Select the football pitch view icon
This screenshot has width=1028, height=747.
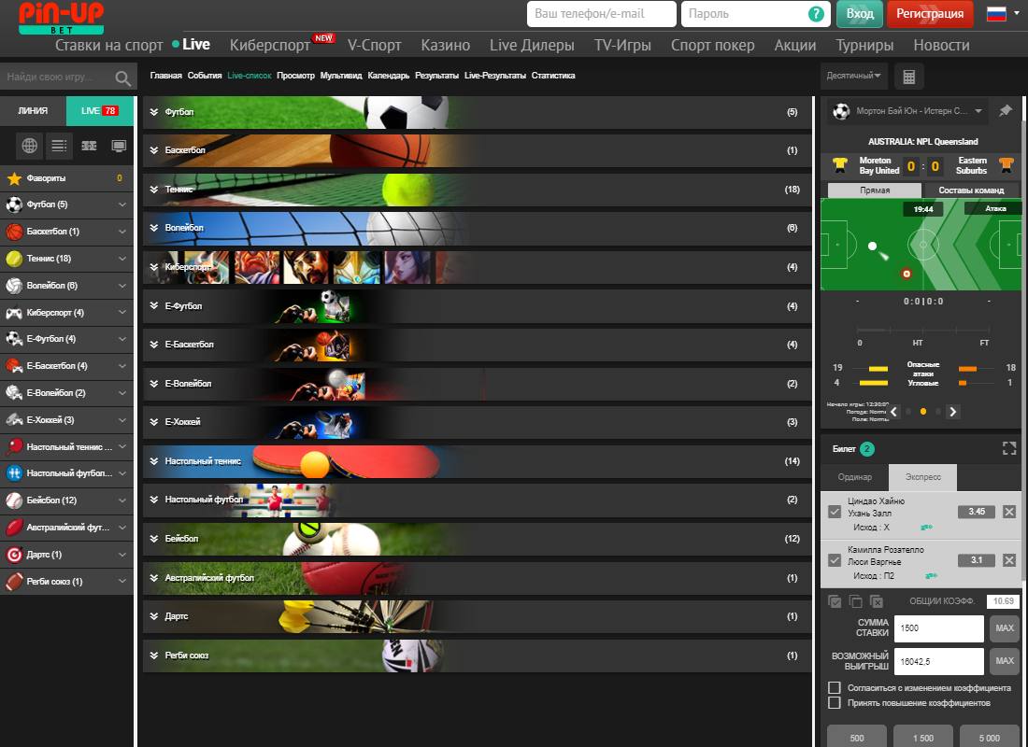pos(89,145)
